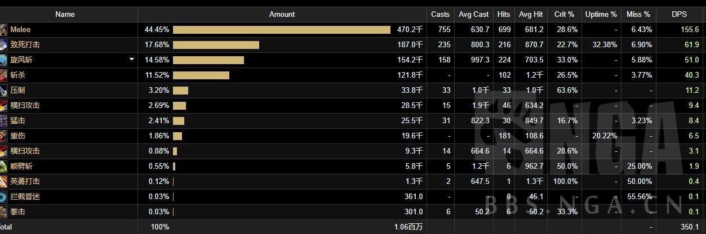
Task: Click the Melee damage amount bar
Action: click(x=282, y=30)
